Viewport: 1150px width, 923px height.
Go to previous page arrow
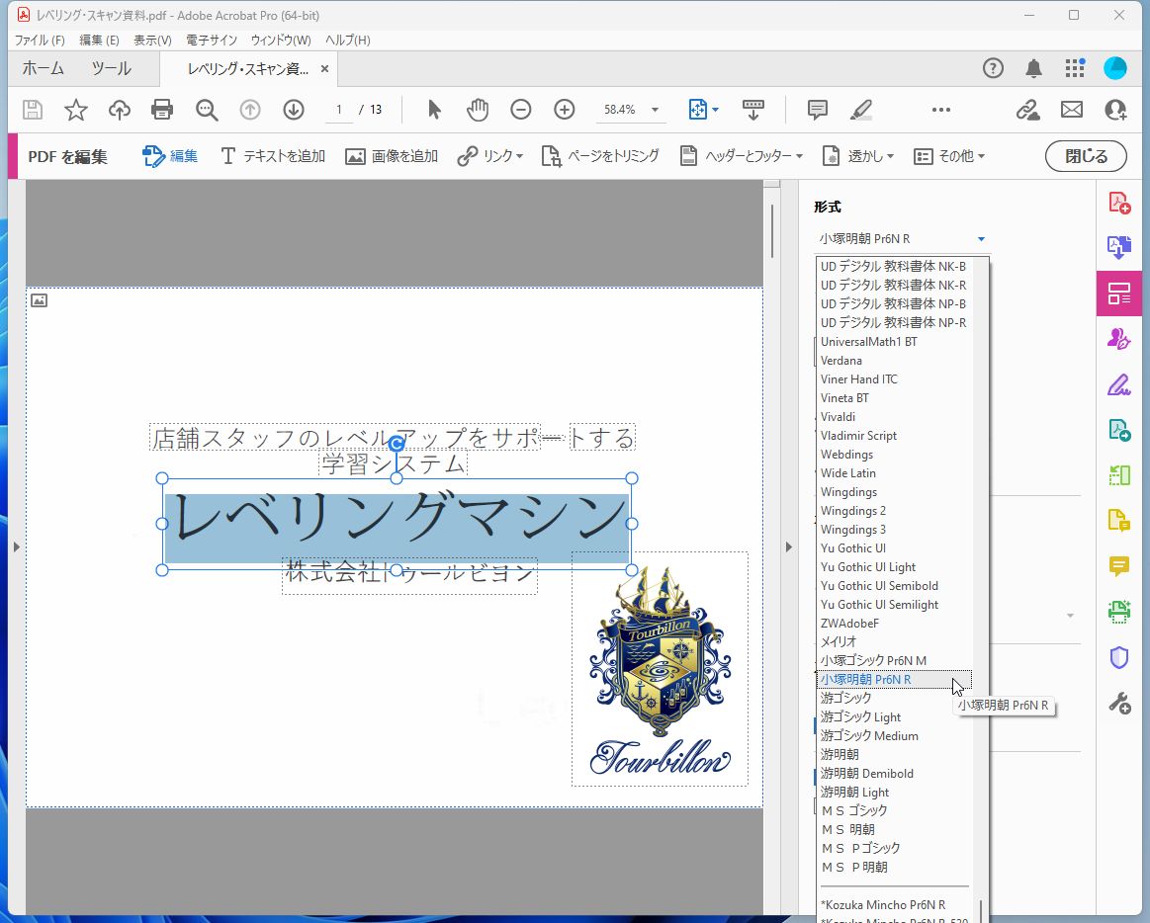(x=250, y=110)
